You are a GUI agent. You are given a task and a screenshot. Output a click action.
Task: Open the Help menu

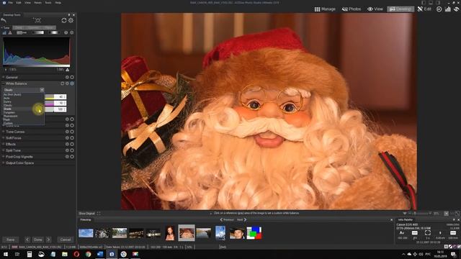click(x=58, y=3)
